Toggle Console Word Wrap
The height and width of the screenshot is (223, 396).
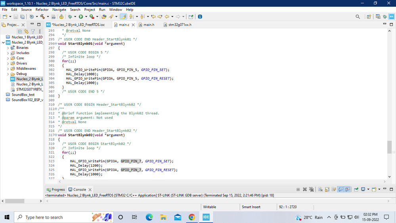[334, 189]
